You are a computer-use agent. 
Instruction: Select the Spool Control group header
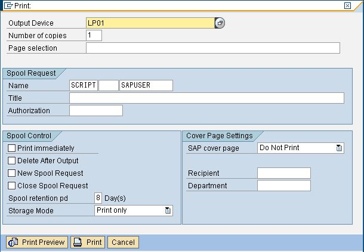(x=29, y=136)
